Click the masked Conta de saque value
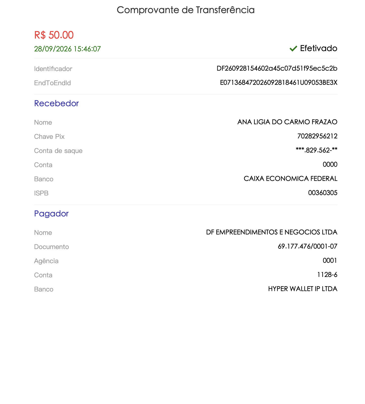 tap(316, 150)
